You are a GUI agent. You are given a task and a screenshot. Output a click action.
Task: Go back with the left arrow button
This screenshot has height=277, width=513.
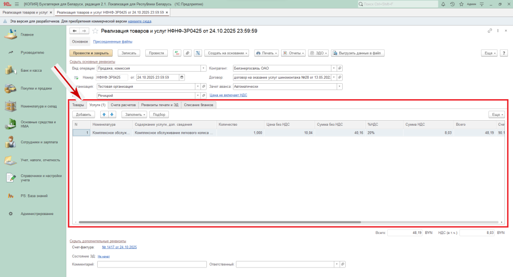75,31
